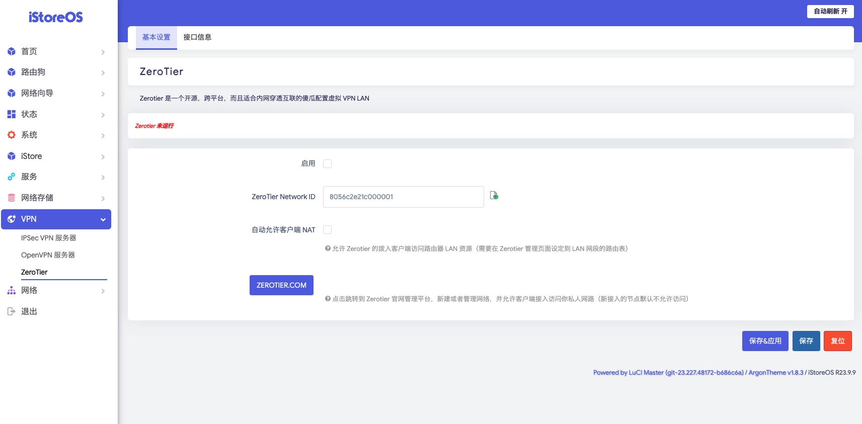Screen dimensions: 862x424
Task: Click the iStoreOS logo
Action: pos(56,17)
